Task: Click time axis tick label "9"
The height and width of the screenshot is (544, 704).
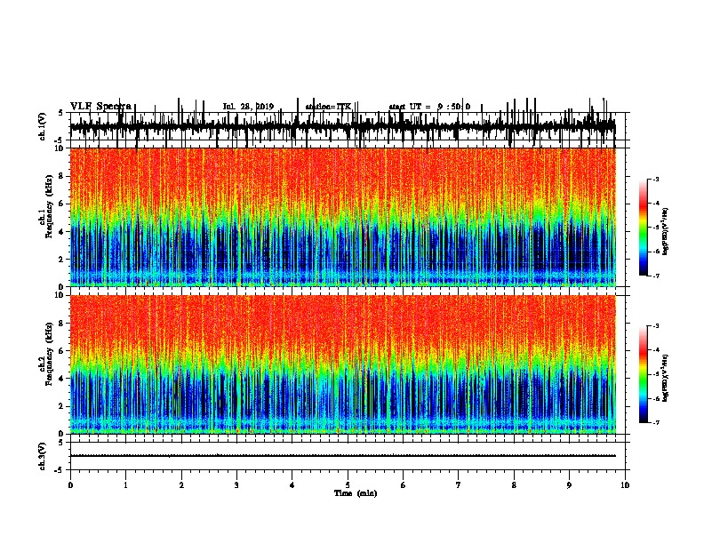Action: click(x=569, y=485)
